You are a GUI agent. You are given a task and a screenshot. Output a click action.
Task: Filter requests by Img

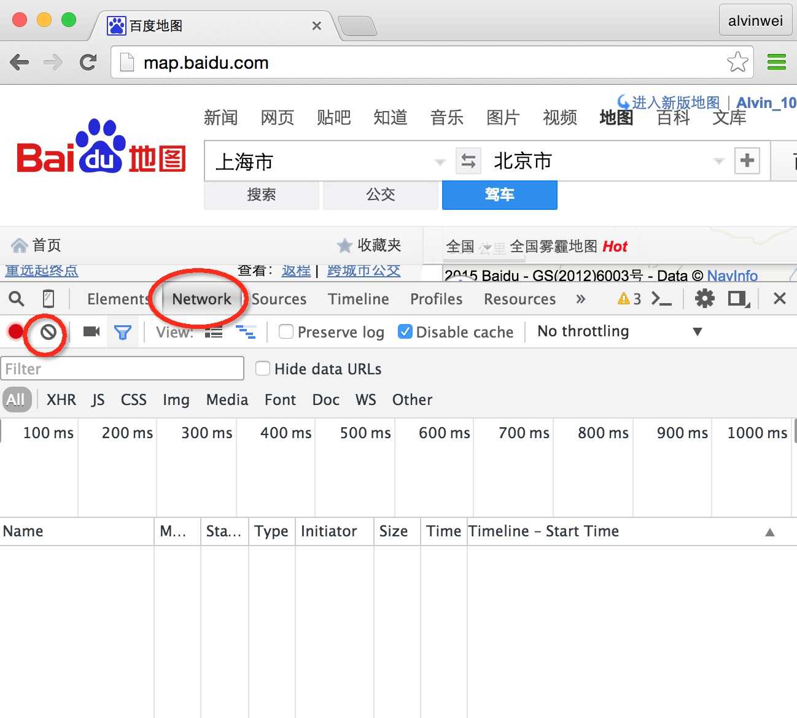pos(176,400)
